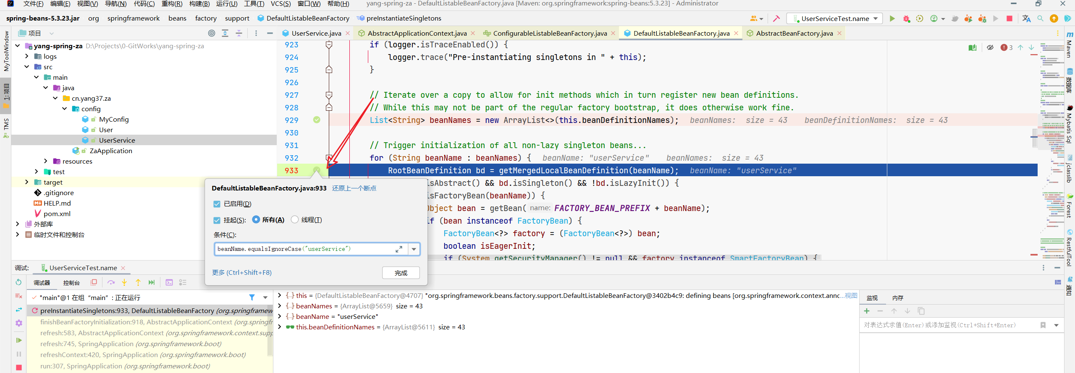The height and width of the screenshot is (373, 1075).
Task: Open the 文件(F) menu
Action: (33, 4)
